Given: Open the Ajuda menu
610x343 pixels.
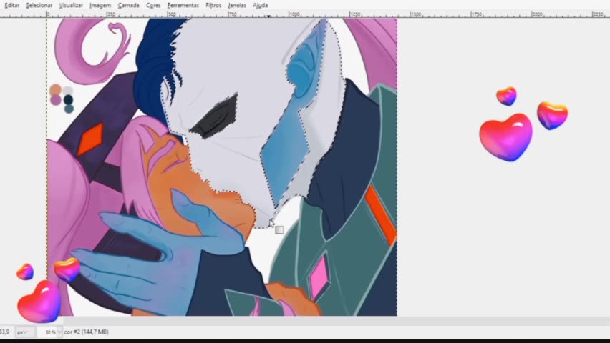Looking at the screenshot, I should (261, 6).
